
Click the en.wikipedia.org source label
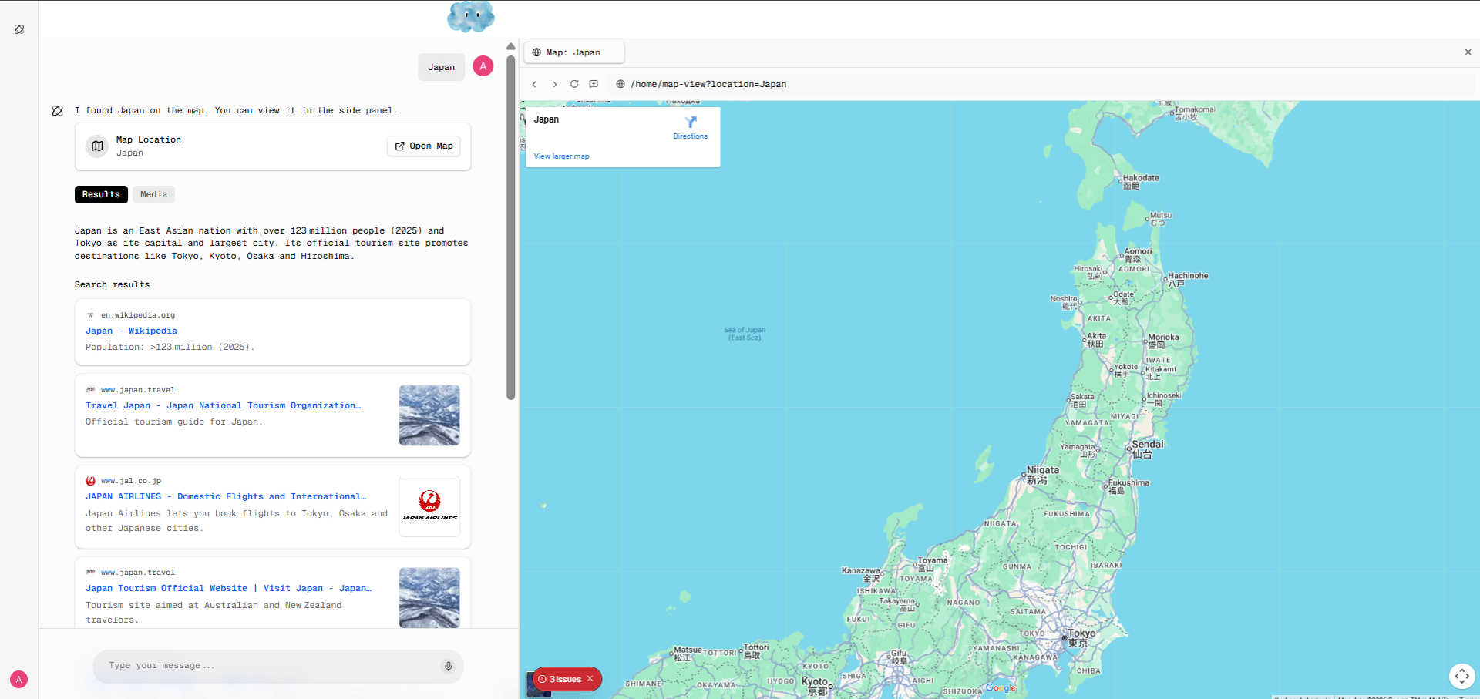coord(138,315)
